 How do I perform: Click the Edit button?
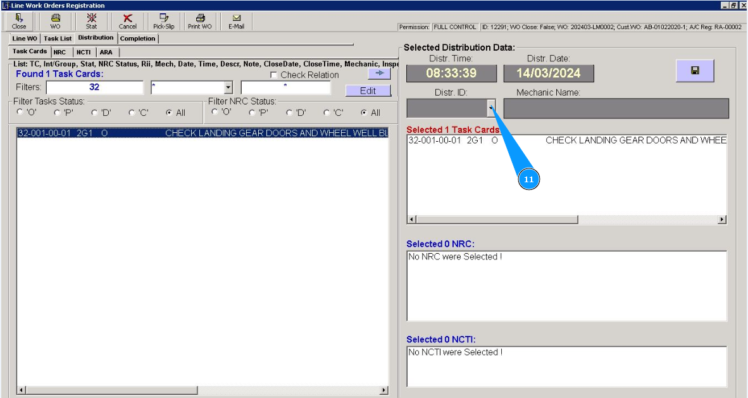368,90
